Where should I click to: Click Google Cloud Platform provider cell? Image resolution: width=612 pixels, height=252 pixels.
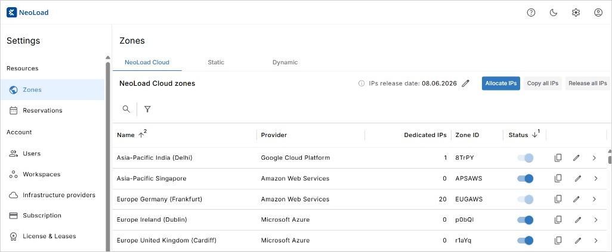pos(295,158)
